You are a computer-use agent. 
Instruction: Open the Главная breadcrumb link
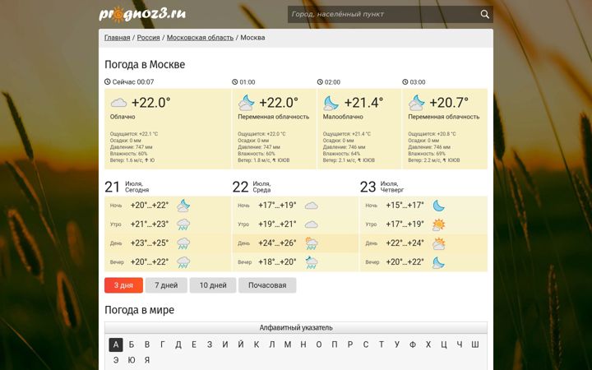point(117,38)
